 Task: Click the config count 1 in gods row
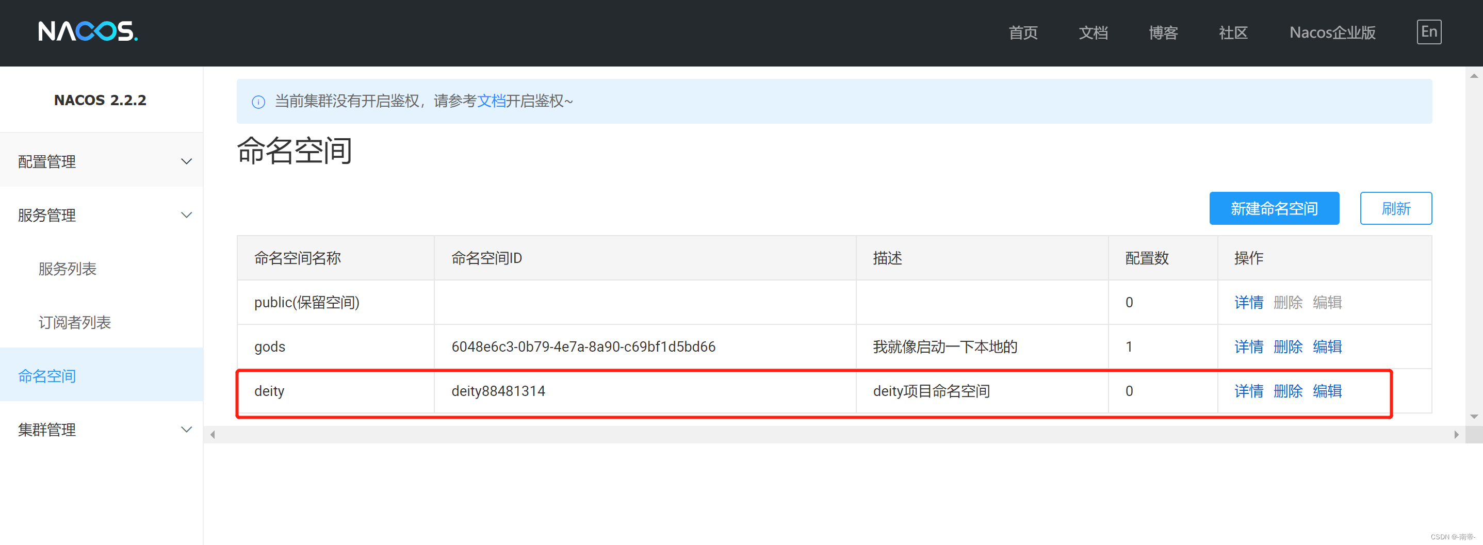[x=1129, y=346]
